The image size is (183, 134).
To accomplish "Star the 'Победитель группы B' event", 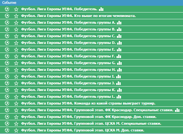I will (x=16, y=29).
